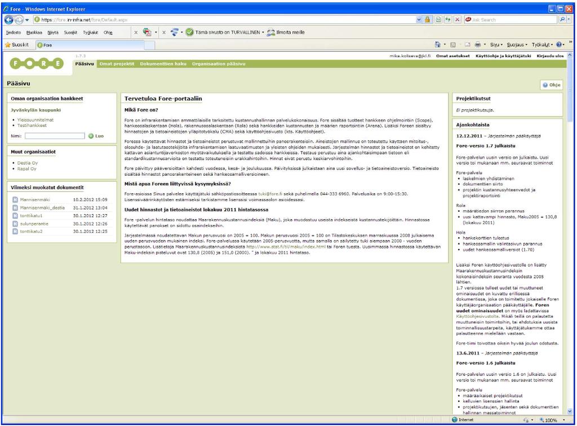Open the recent pages dropdown arrow
Screen dimensions: 577x426
pyautogui.click(x=27, y=20)
